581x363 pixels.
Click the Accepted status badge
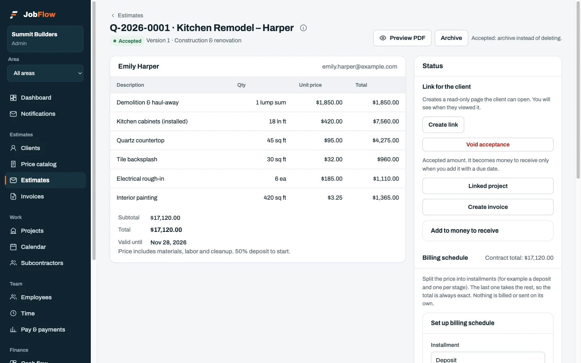127,41
